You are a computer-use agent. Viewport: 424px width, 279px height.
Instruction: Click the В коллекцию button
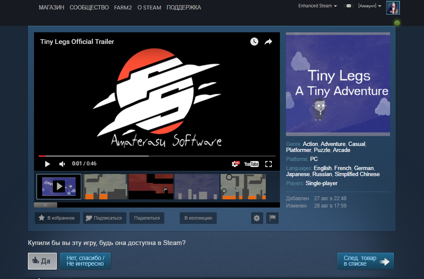click(198, 218)
